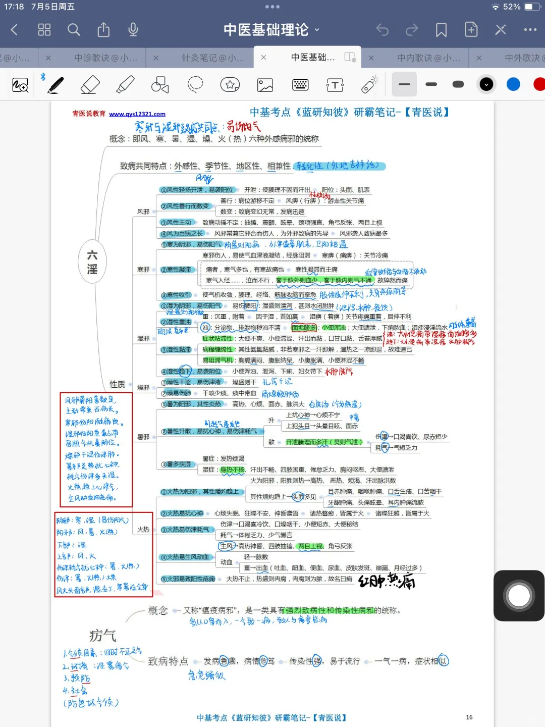Viewport: 545px width, 727px height.
Task: Insert an image with the photo tool
Action: coord(265,85)
